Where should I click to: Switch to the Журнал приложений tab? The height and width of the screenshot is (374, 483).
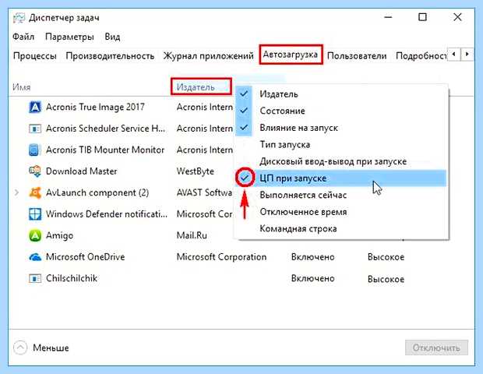208,56
